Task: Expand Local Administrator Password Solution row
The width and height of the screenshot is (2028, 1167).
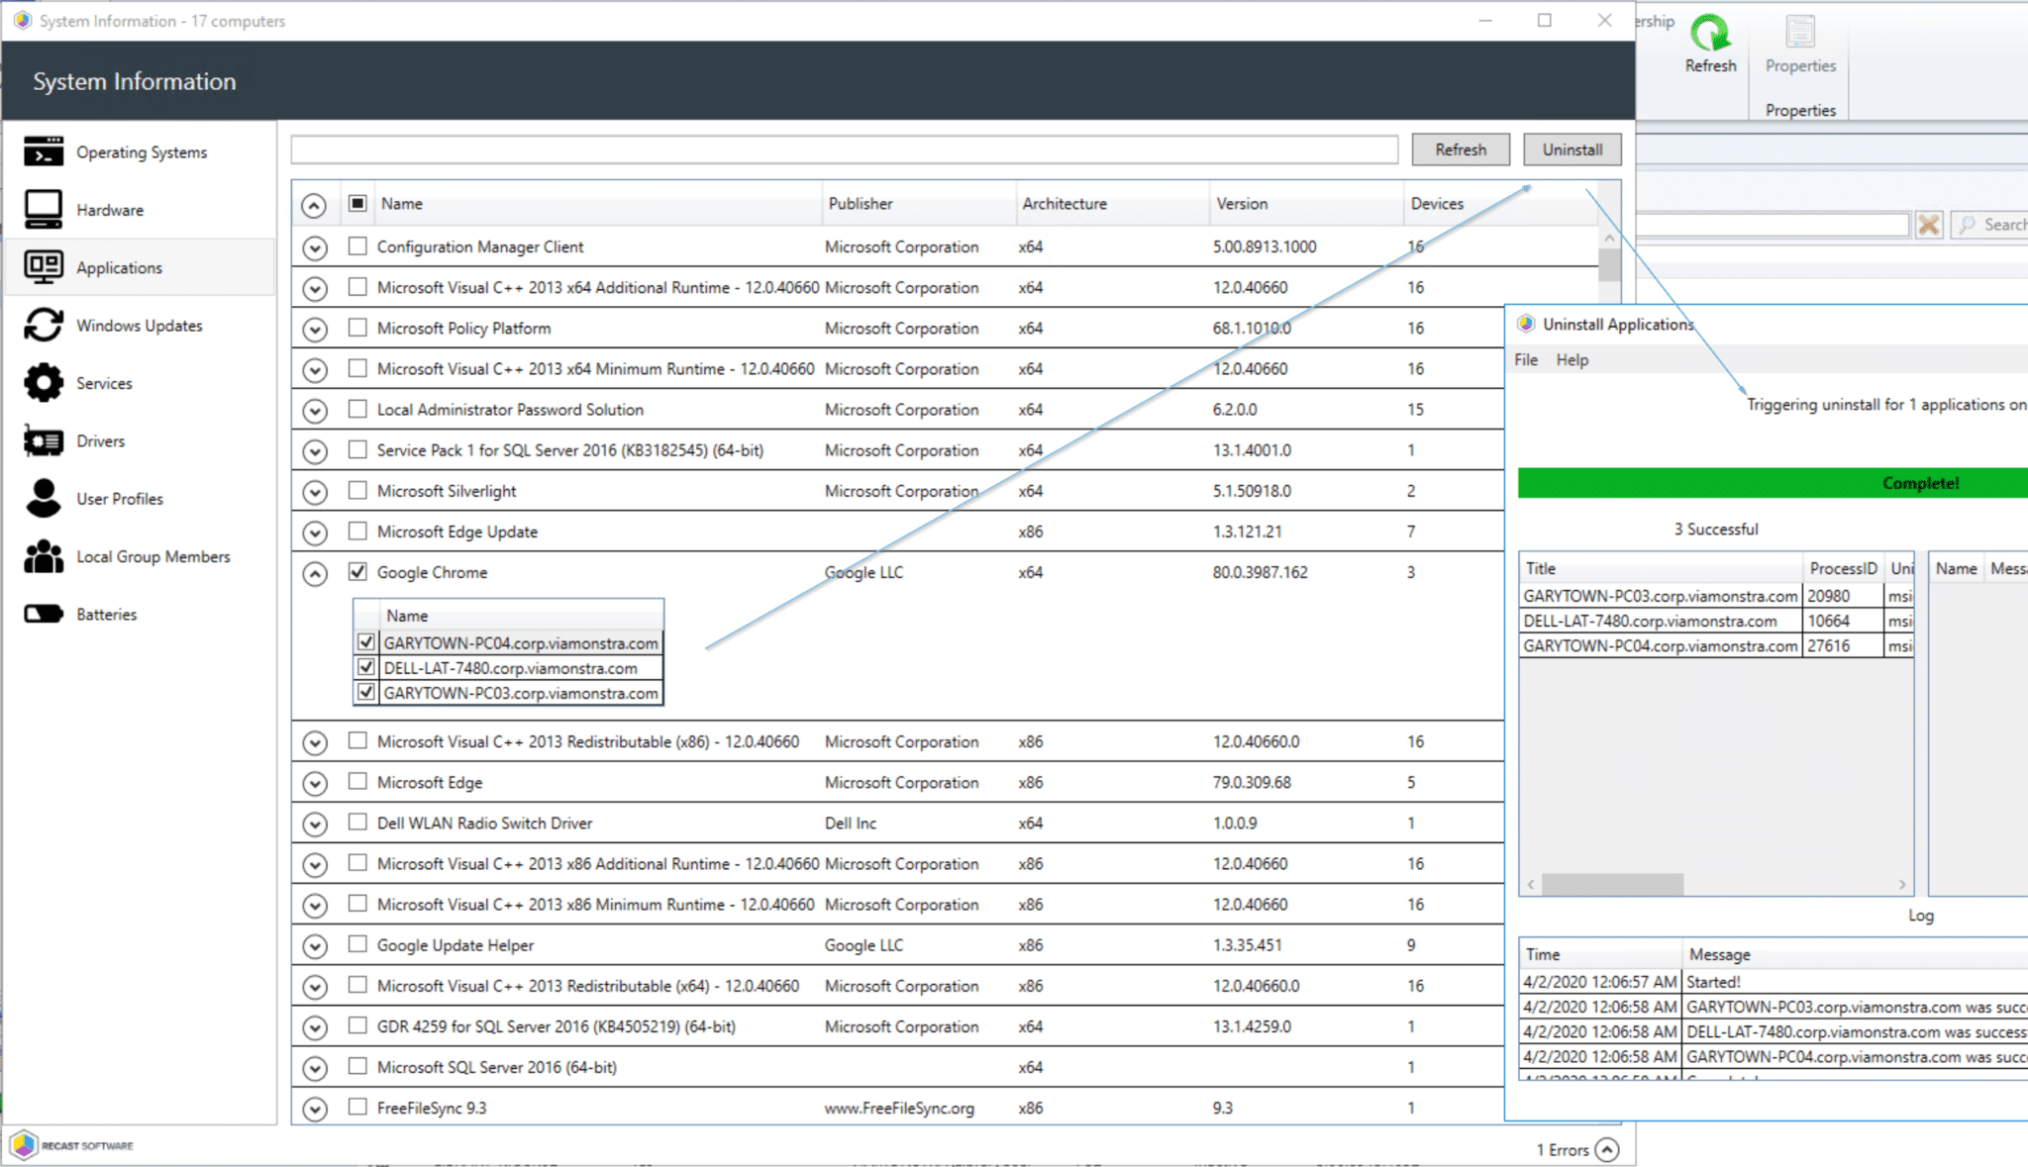Action: [x=314, y=410]
